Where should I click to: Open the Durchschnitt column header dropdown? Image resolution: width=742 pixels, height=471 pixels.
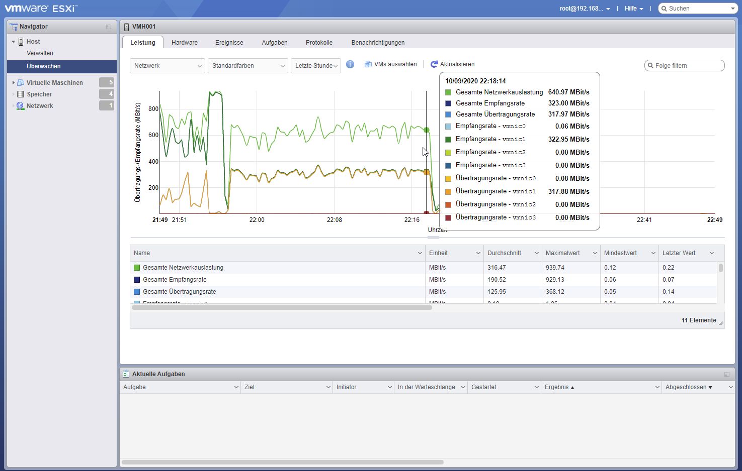pyautogui.click(x=536, y=253)
